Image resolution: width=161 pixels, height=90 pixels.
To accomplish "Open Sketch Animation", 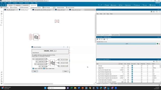I will click(x=70, y=7).
